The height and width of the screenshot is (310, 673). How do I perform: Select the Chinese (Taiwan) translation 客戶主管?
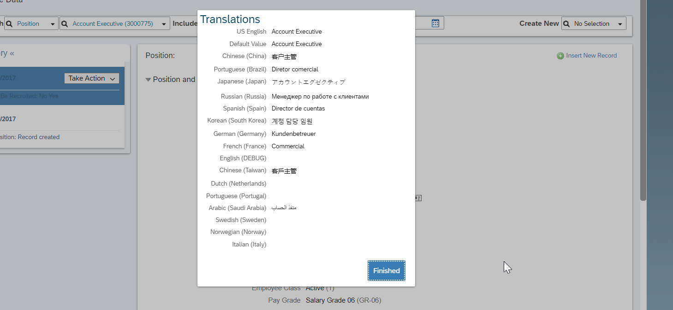[284, 171]
